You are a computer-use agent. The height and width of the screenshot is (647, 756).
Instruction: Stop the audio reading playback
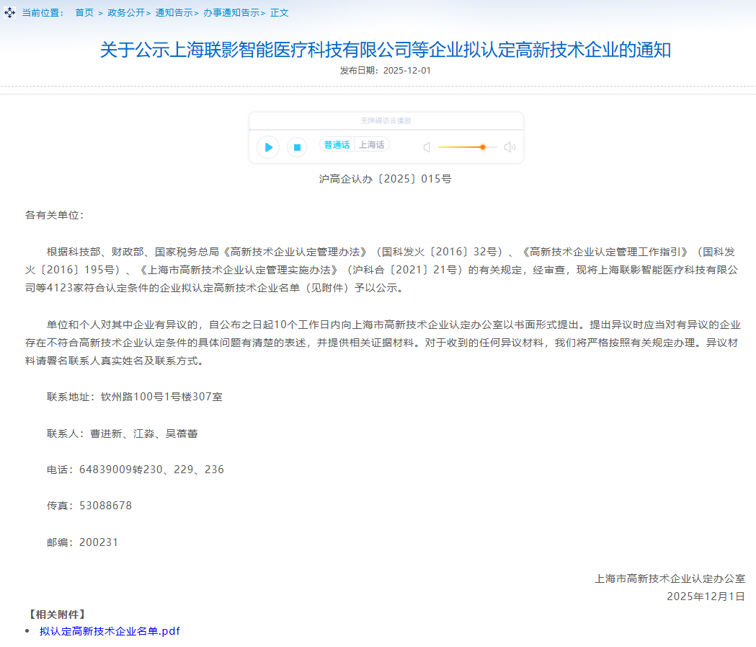click(x=297, y=147)
